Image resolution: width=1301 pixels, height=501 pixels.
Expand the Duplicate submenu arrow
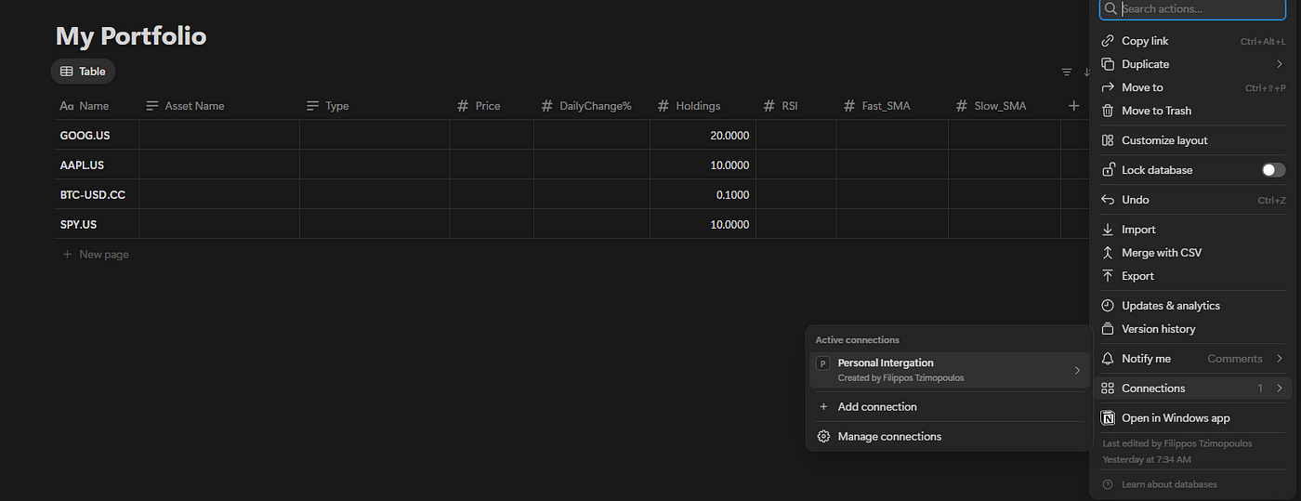coord(1280,64)
